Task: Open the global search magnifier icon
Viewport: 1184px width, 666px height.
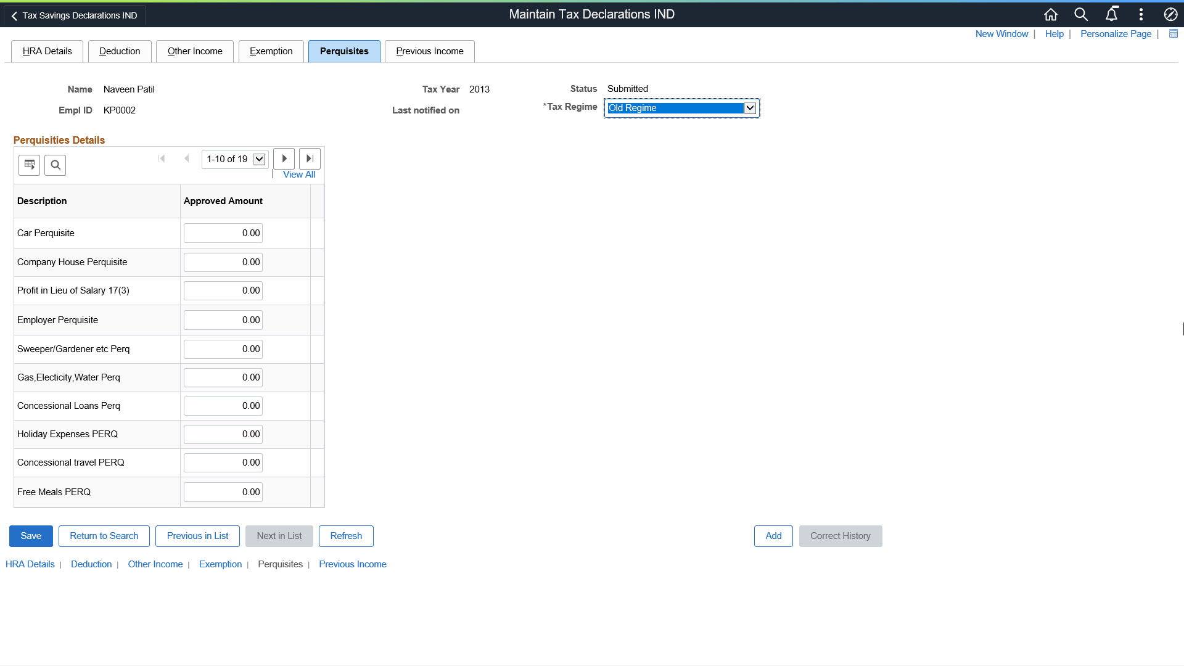Action: [1081, 14]
